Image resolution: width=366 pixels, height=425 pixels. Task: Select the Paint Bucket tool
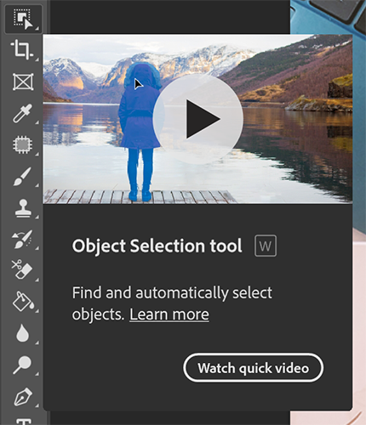[x=23, y=302]
